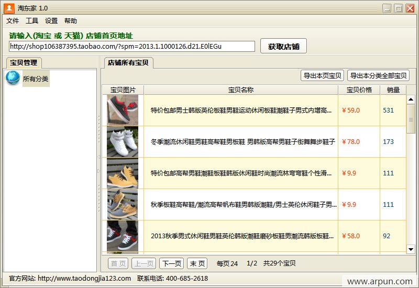Click the shop URL input field
The height and width of the screenshot is (288, 419).
[131, 46]
